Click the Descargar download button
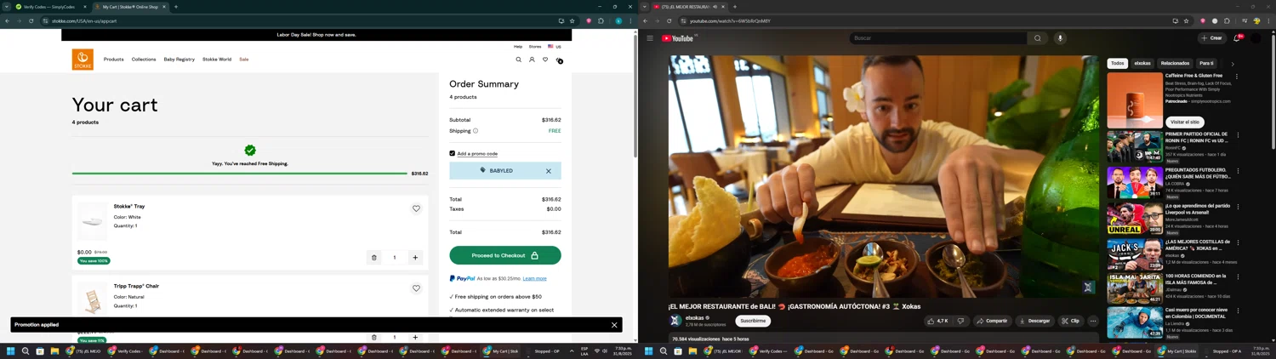The width and height of the screenshot is (1276, 359). click(x=1035, y=321)
